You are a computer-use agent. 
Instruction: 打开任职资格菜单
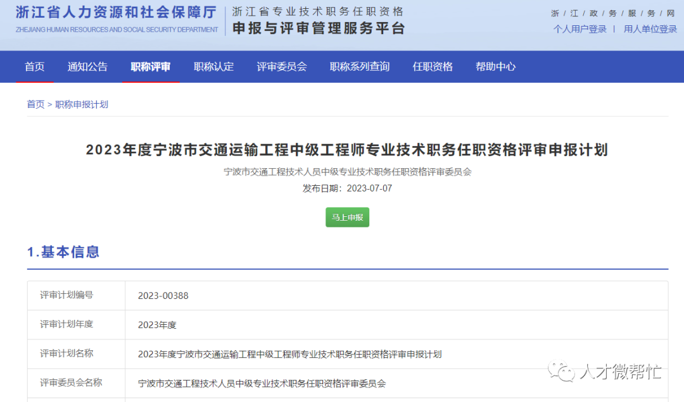pos(432,66)
